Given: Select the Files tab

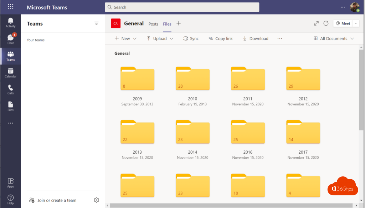Looking at the screenshot, I should coord(167,24).
